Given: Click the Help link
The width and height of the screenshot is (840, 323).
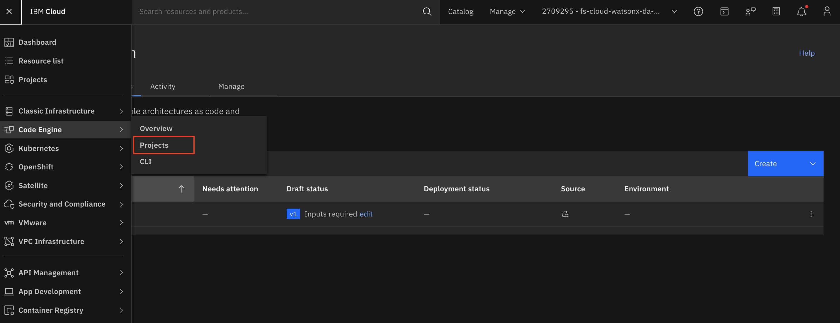Looking at the screenshot, I should point(806,53).
